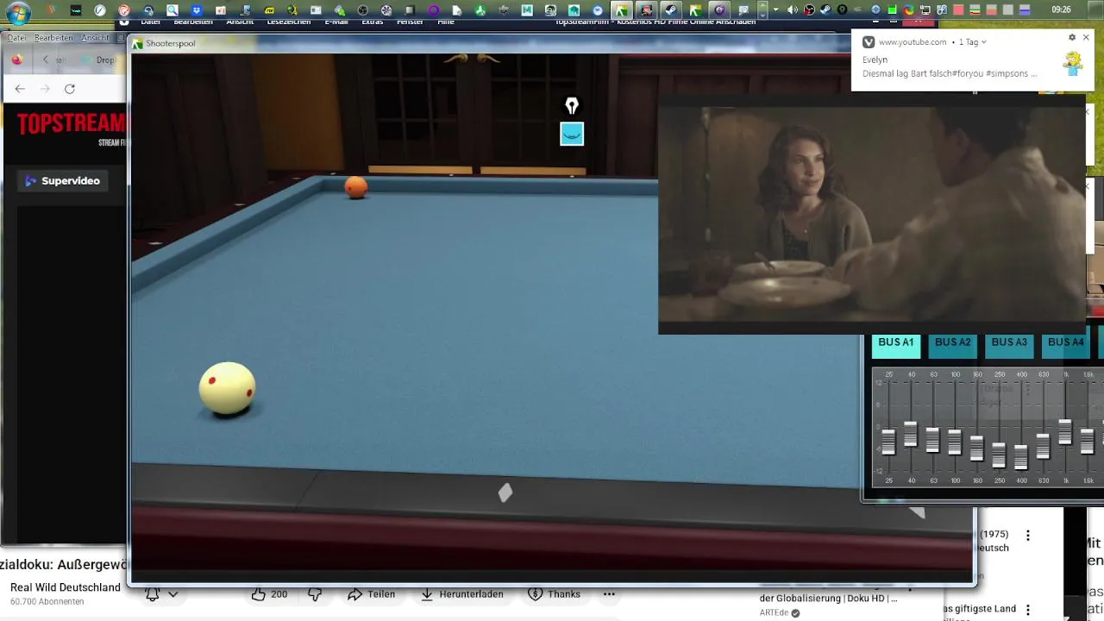
Task: Adjust the 25 Hz equalizer slider
Action: pos(888,442)
